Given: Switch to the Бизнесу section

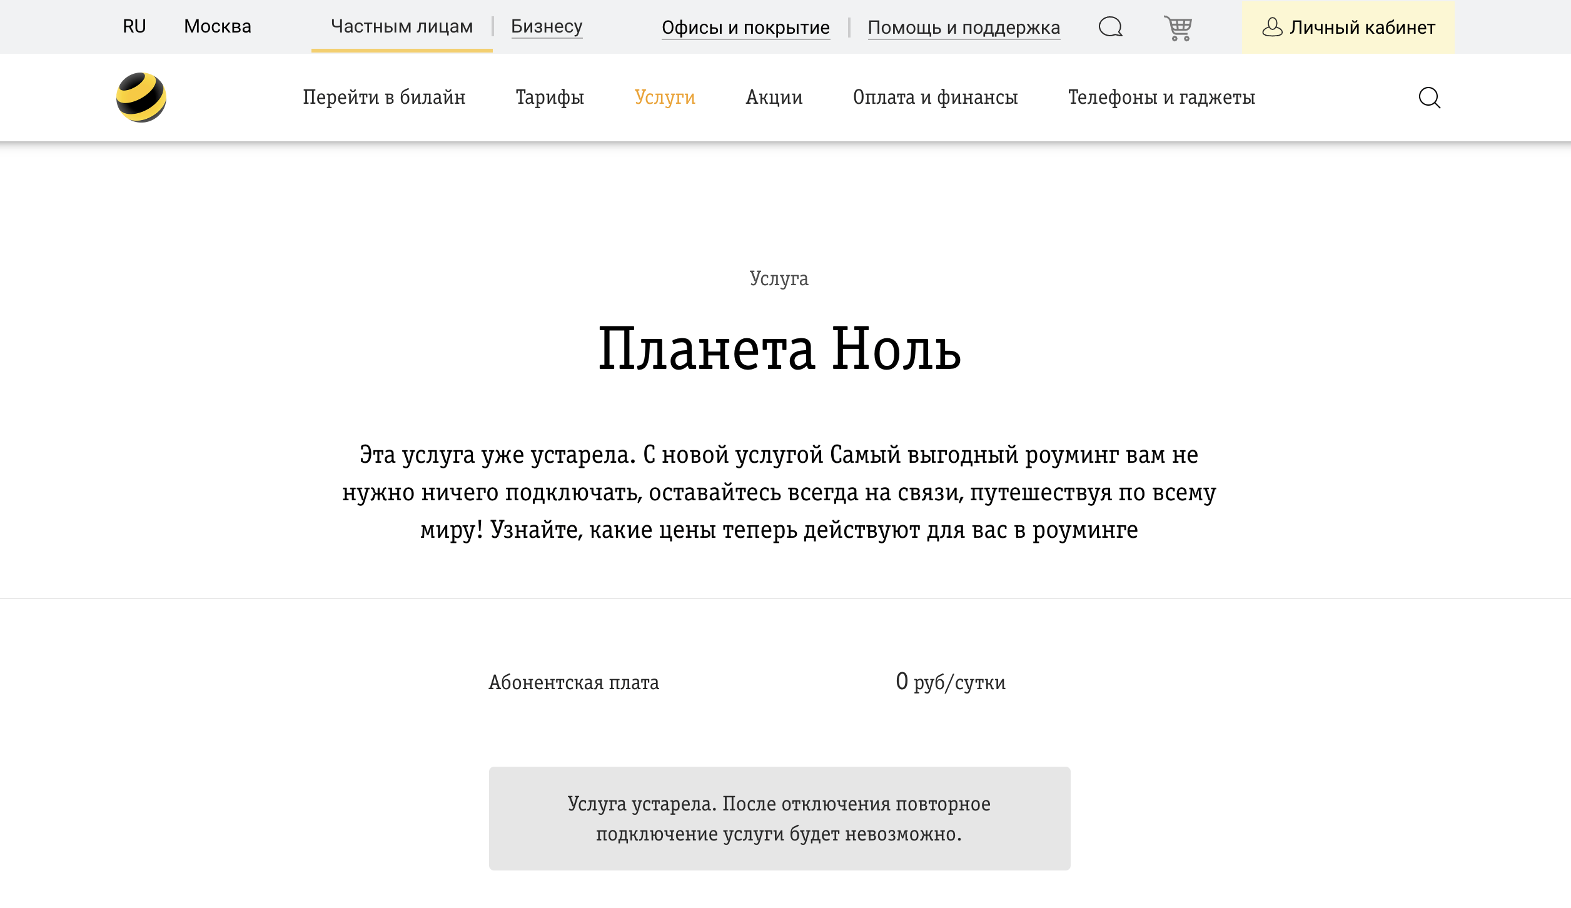Looking at the screenshot, I should tap(547, 26).
